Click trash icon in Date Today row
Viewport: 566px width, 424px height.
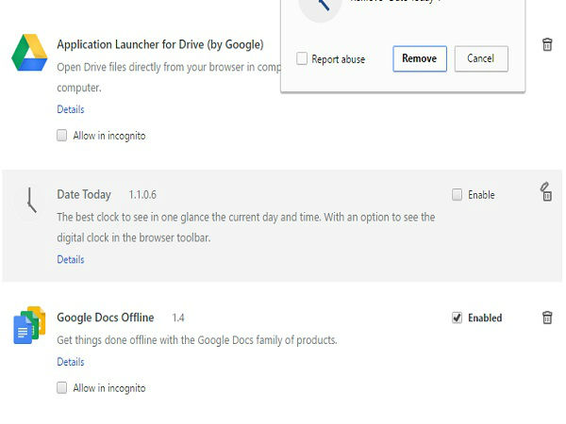(546, 192)
